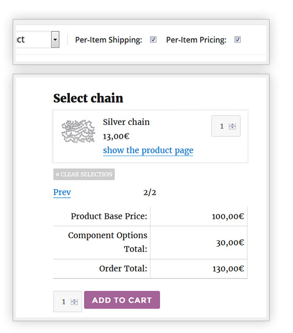Toggle the Per-Item Shipping checkbox
The width and height of the screenshot is (293, 333).
[153, 40]
